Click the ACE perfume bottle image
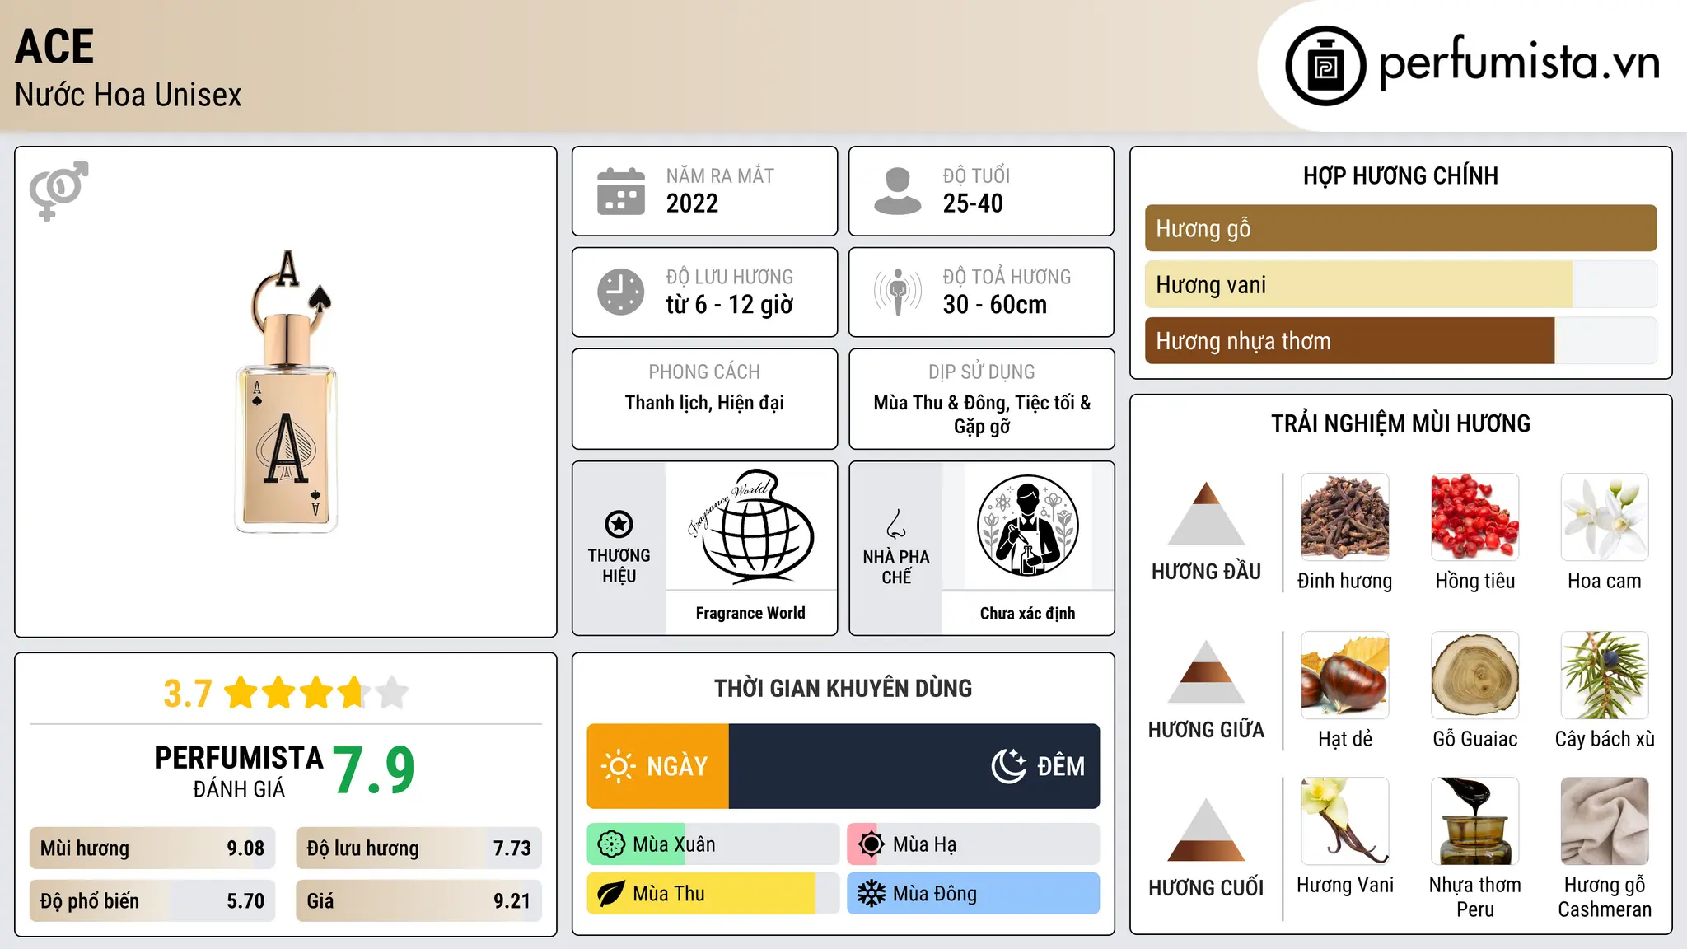The width and height of the screenshot is (1687, 949). [x=287, y=392]
